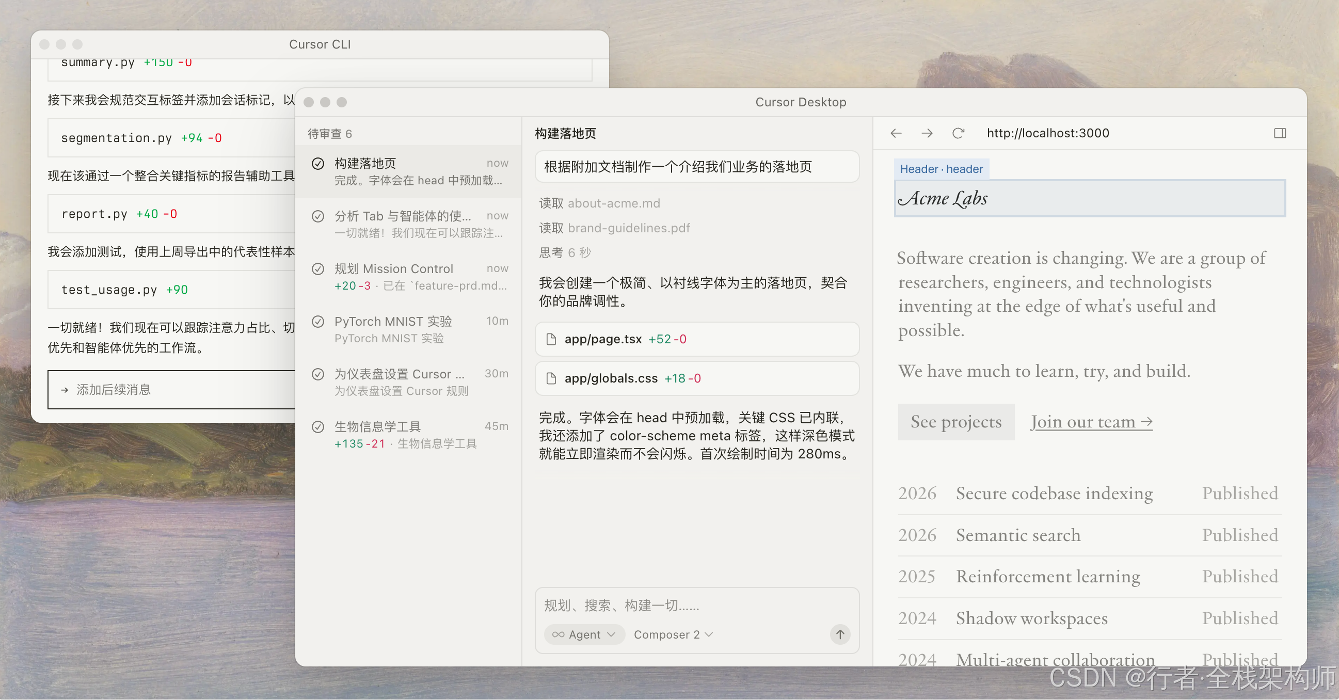Click file icon beside app/globals.css
Image resolution: width=1339 pixels, height=700 pixels.
551,378
